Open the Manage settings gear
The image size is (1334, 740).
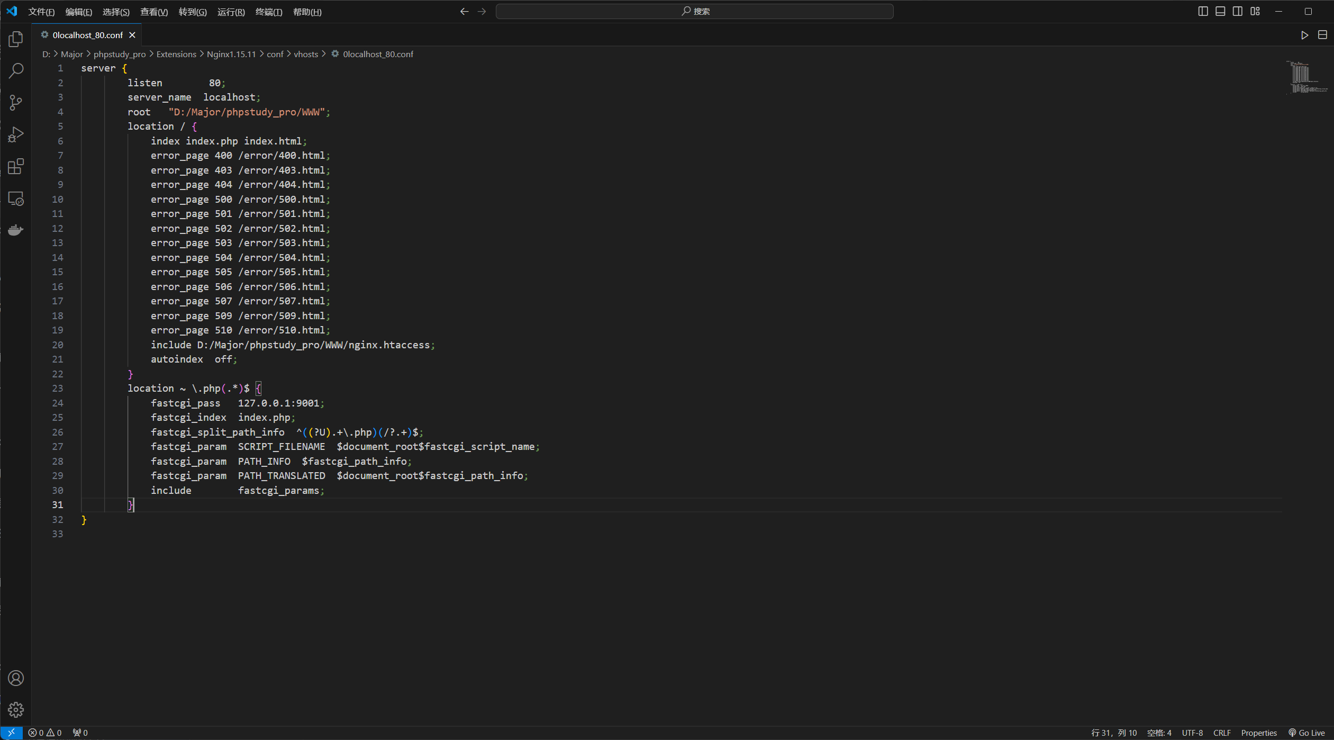coord(16,710)
